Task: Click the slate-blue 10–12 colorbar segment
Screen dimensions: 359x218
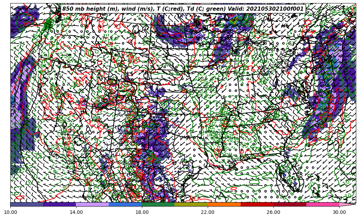Action: (27, 205)
